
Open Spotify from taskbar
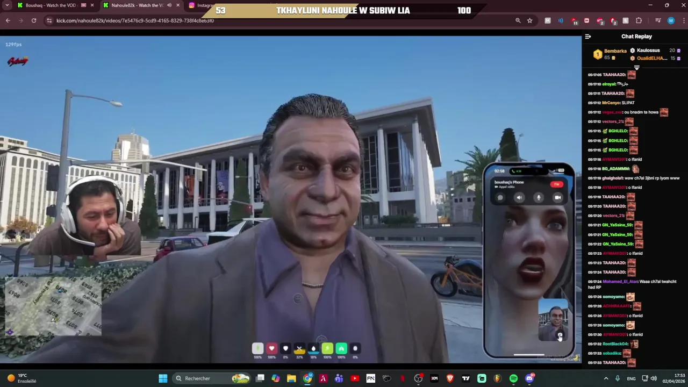pos(513,378)
